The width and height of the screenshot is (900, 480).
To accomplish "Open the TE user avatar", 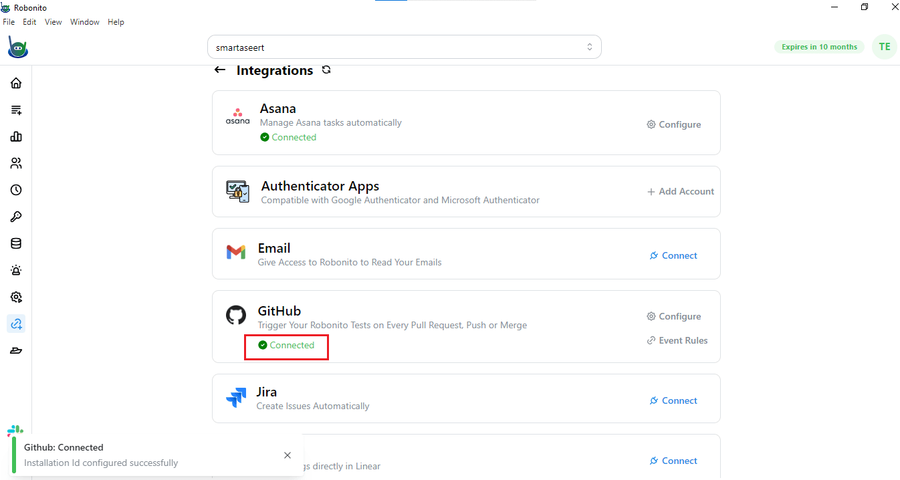I will click(x=885, y=47).
